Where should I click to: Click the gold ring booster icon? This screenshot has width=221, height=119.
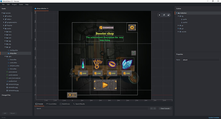tap(112, 64)
